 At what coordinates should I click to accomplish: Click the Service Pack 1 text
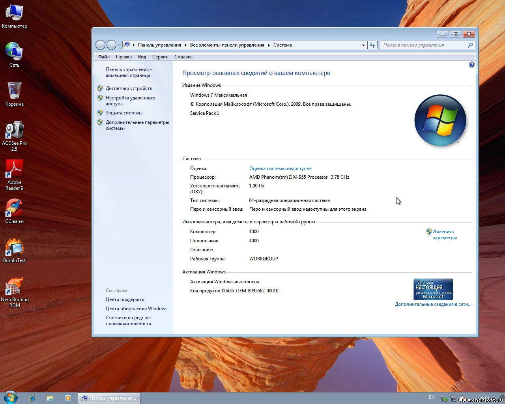tap(204, 113)
